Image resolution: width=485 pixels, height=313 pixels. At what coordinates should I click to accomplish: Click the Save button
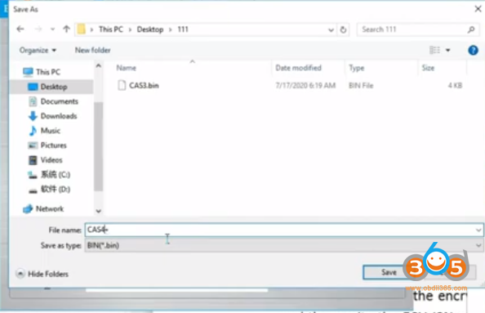tap(389, 272)
